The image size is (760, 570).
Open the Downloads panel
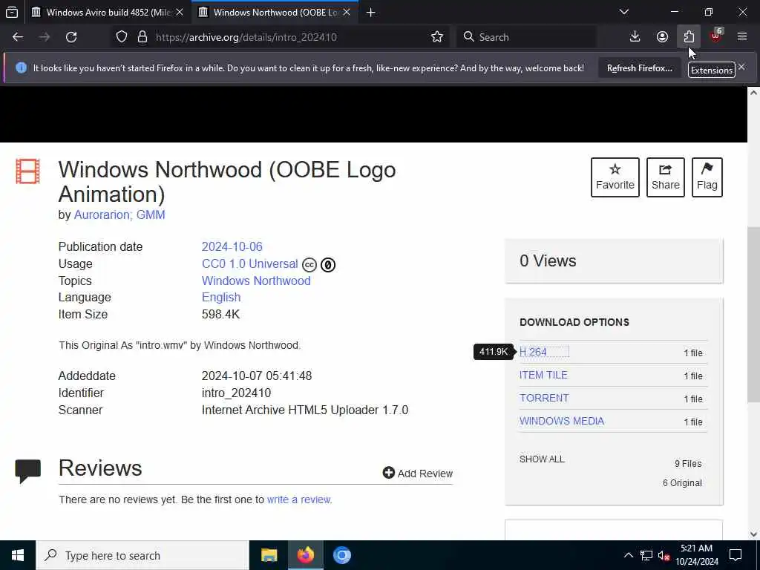tap(635, 37)
